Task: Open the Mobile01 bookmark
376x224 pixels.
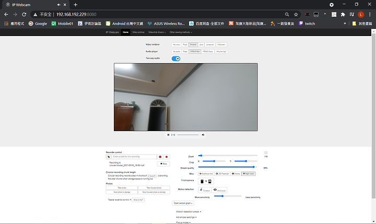Action: [x=62, y=23]
